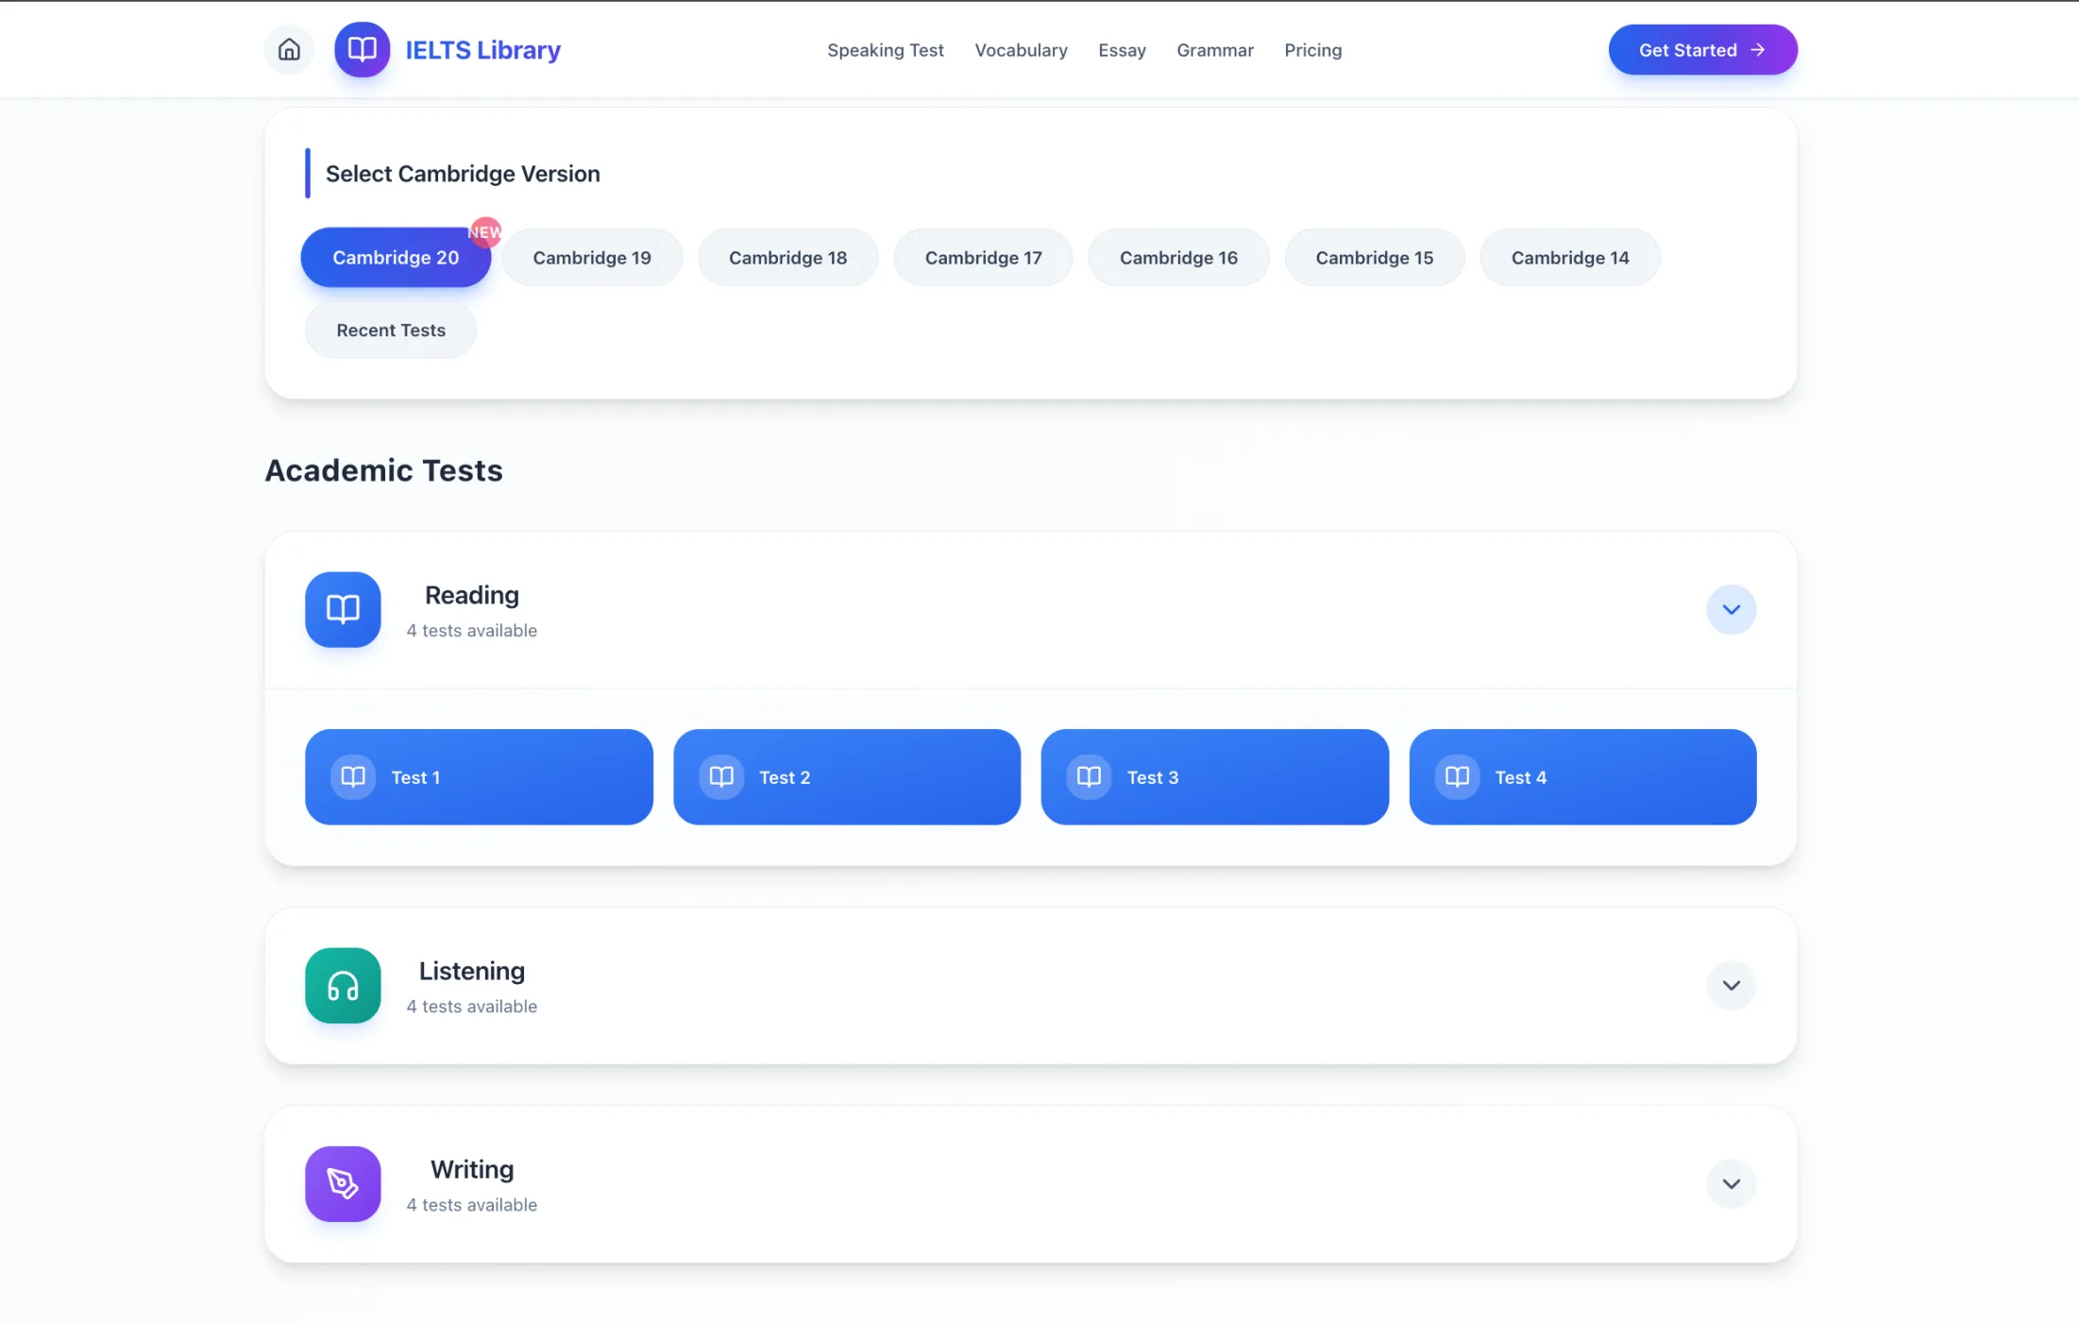Click the Get Started button
The image size is (2079, 1322).
pyautogui.click(x=1702, y=49)
